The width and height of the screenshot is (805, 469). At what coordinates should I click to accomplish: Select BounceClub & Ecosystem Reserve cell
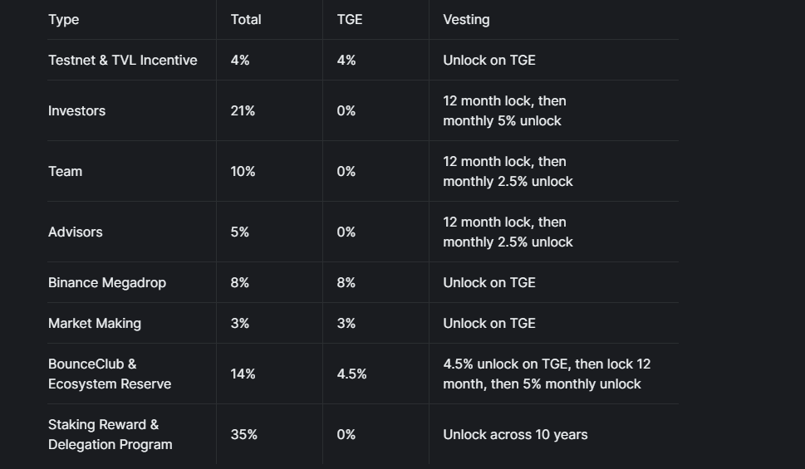coord(110,374)
